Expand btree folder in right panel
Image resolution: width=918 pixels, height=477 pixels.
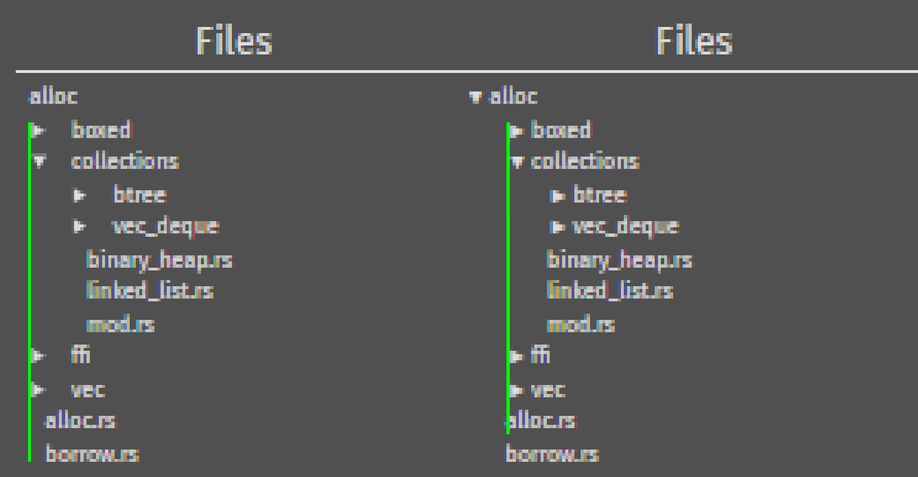tap(558, 196)
